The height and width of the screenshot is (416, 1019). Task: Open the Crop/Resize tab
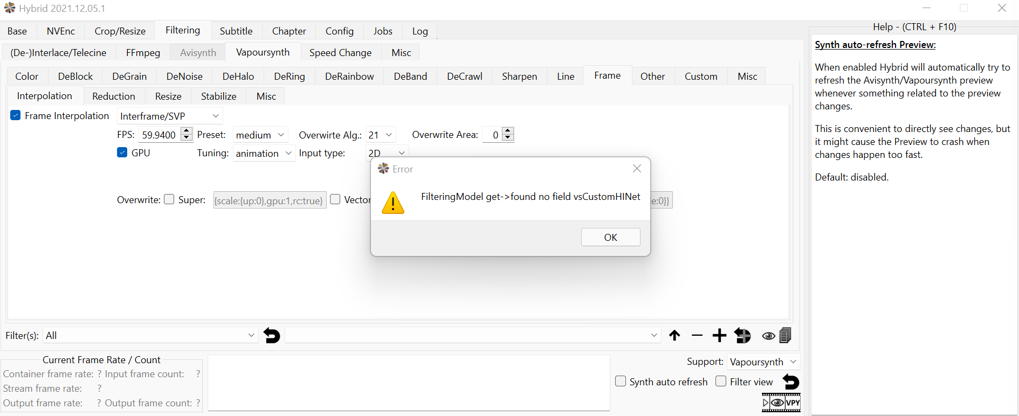(120, 31)
